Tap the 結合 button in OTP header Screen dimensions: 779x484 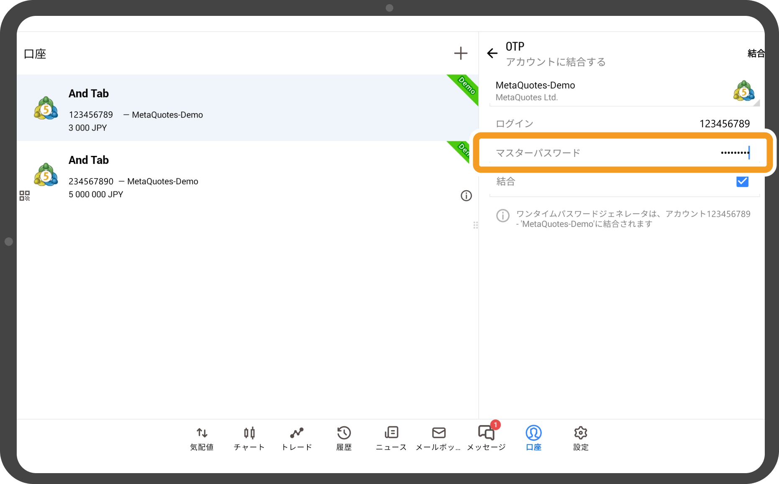[x=756, y=53]
